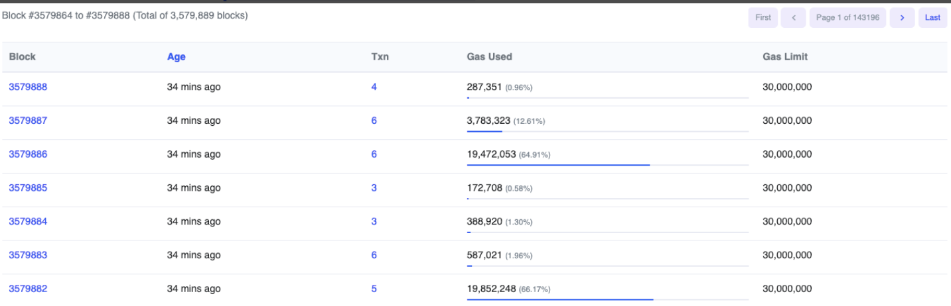
Task: Open block 3579886 details
Action: coord(28,154)
